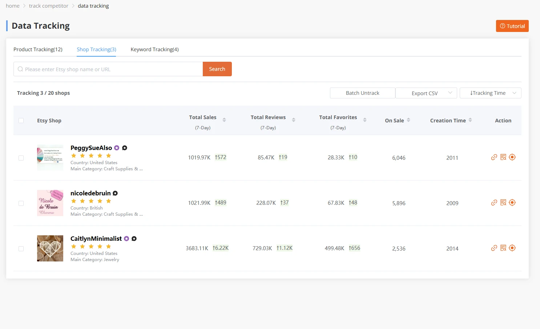This screenshot has height=329, width=540.
Task: Check the select-all checkbox in the table header
Action: coord(21,120)
